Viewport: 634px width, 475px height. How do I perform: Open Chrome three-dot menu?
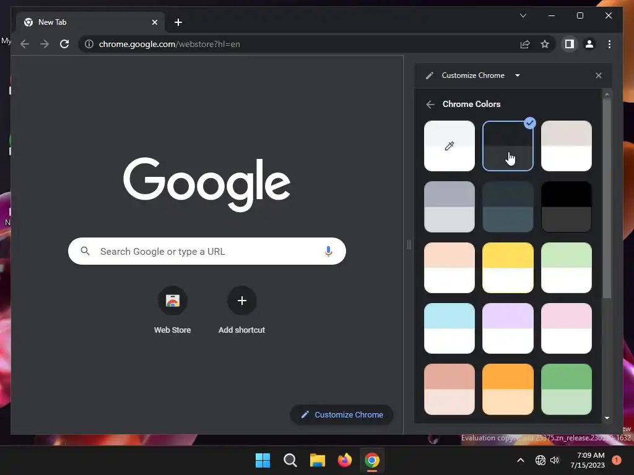[609, 44]
